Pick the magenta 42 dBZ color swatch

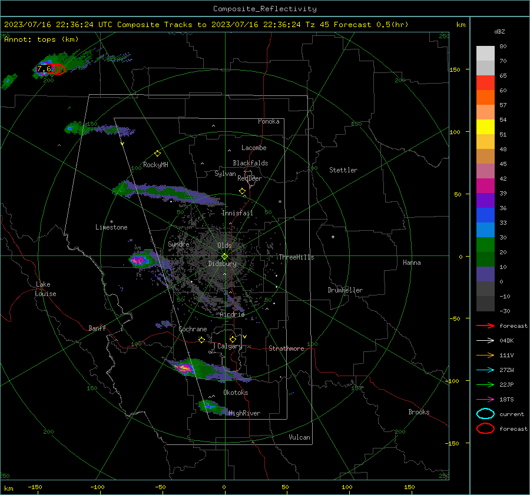(485, 185)
